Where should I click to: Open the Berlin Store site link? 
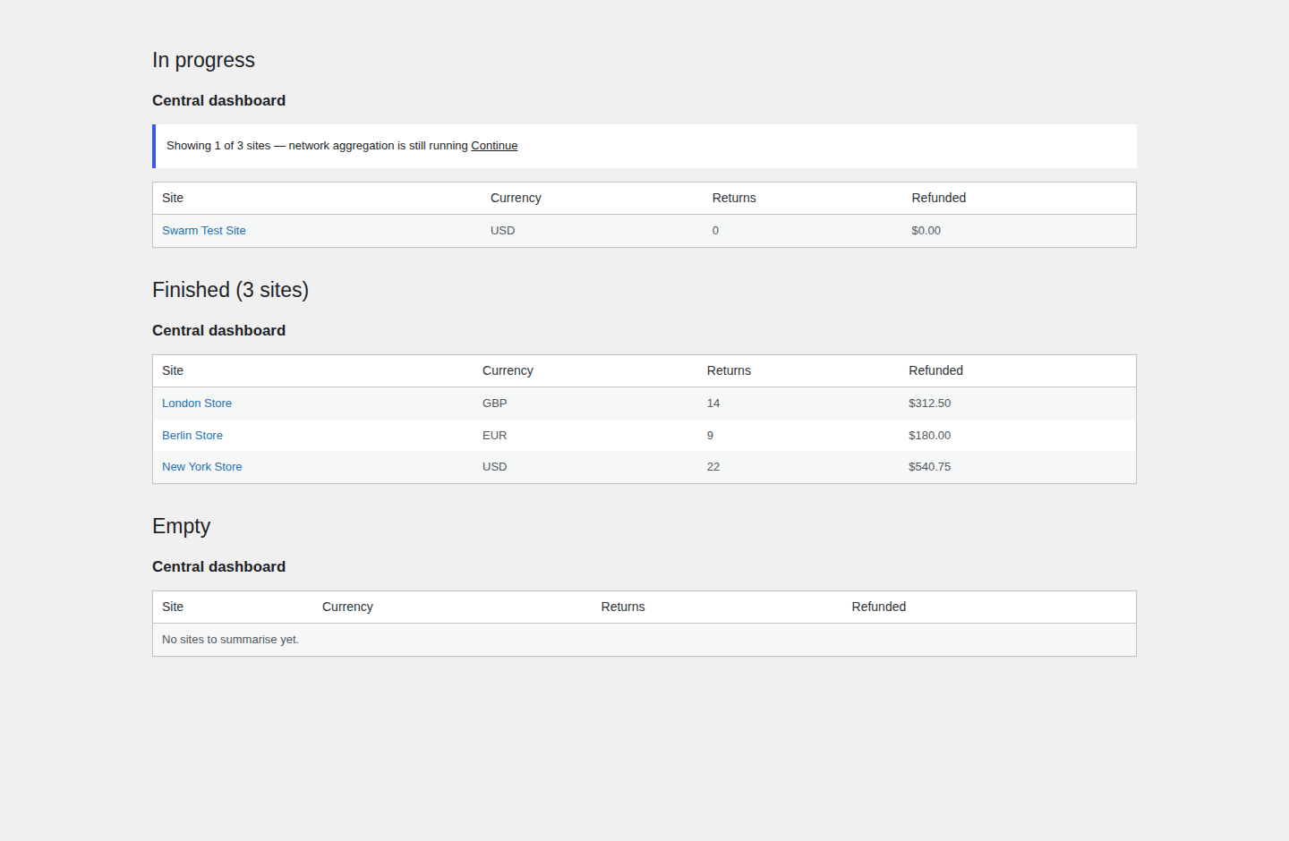[x=192, y=436]
